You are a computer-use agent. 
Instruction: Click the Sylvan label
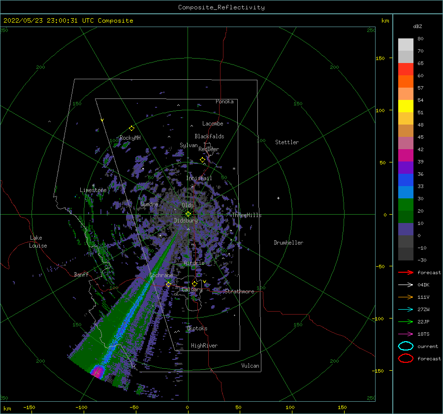click(x=189, y=145)
